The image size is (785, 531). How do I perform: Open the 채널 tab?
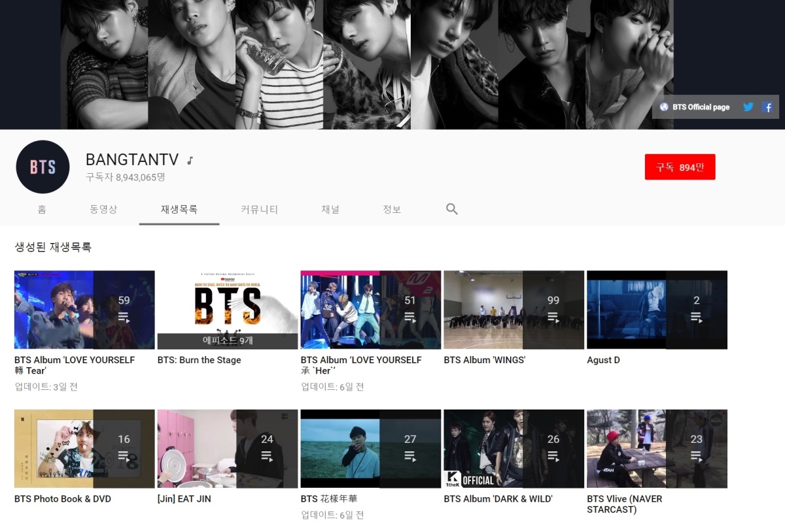330,210
